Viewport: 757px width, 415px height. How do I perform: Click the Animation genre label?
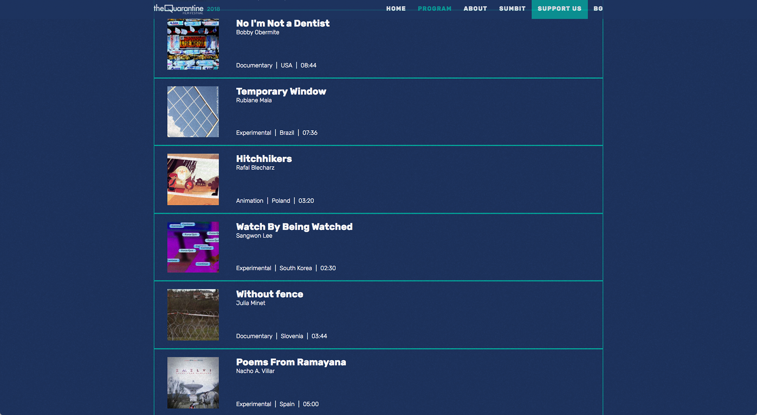(x=250, y=201)
